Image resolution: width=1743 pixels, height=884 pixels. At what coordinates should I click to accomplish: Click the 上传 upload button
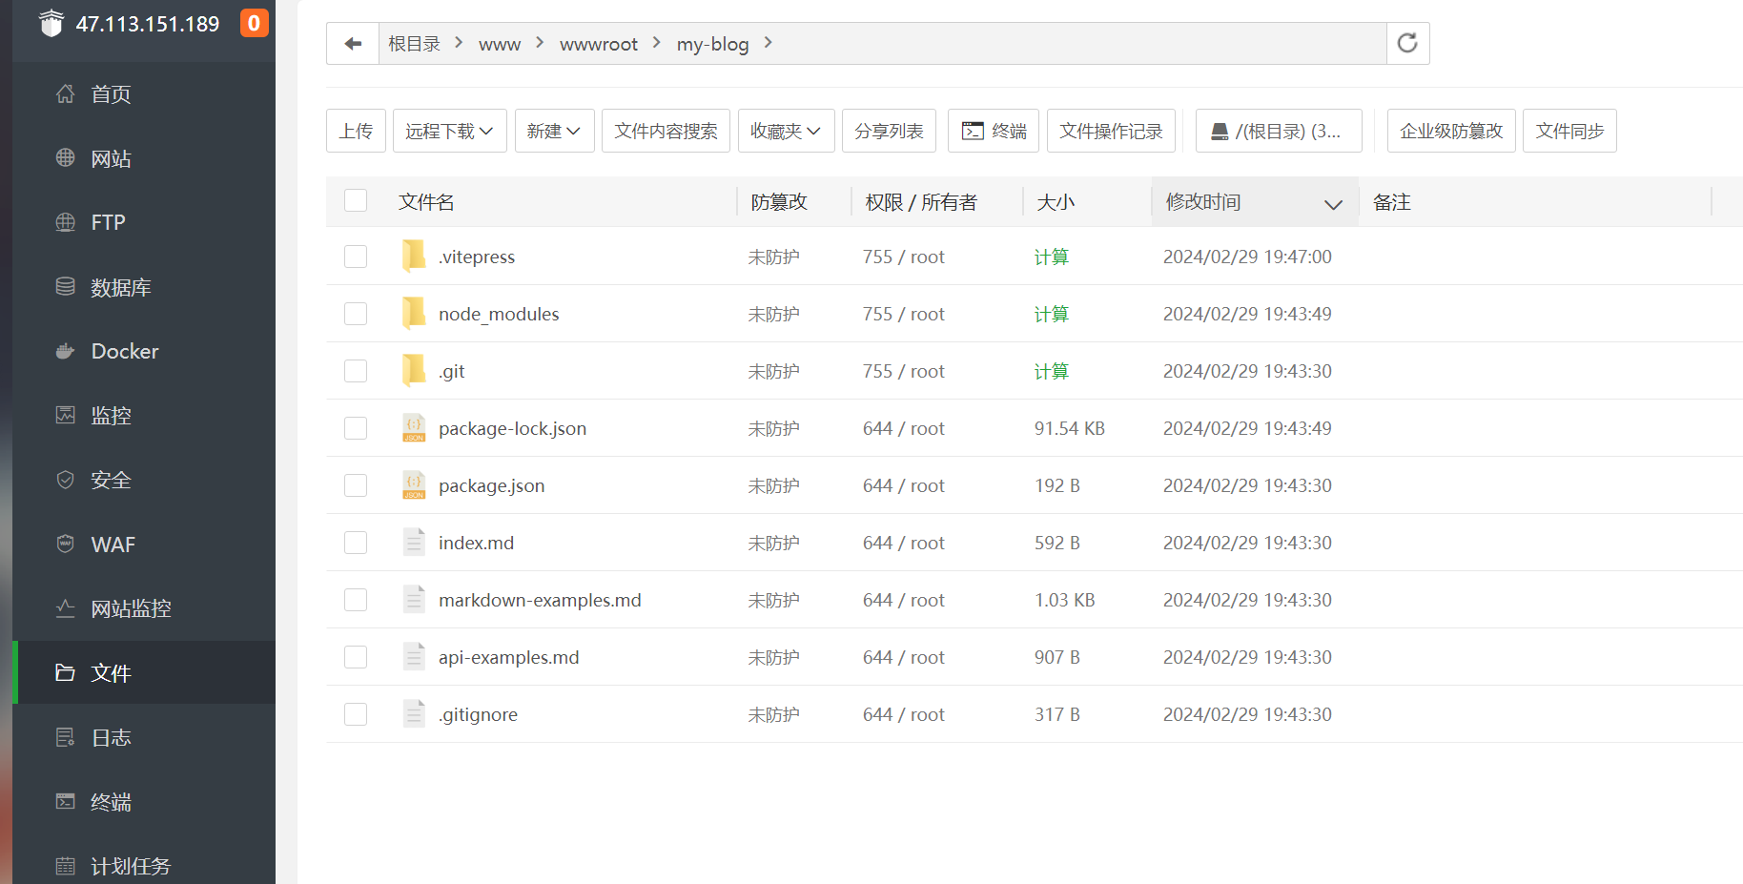[x=356, y=131]
